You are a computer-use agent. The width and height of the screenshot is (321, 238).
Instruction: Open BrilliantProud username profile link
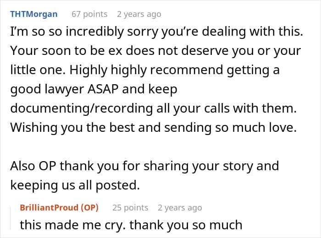tap(49, 207)
